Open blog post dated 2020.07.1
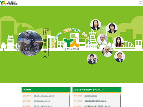 pos(97,106)
